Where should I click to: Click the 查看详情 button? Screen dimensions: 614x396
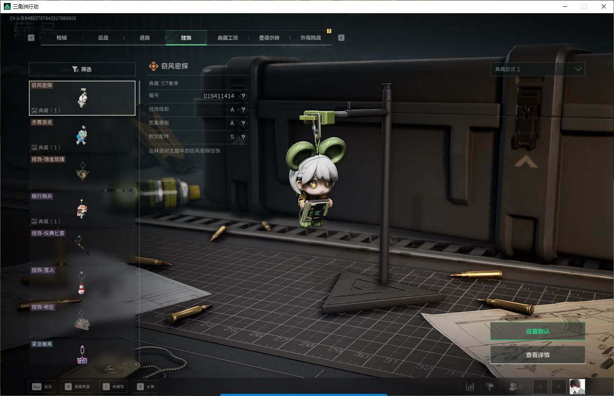point(537,355)
